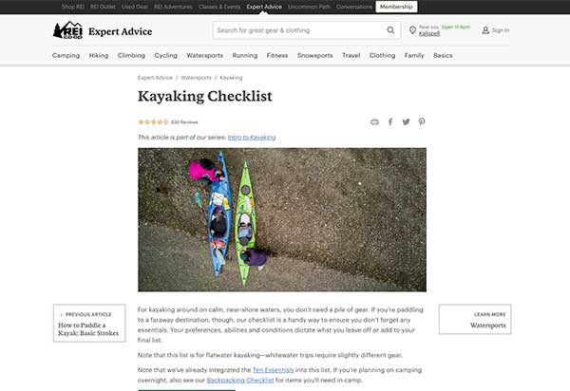
Task: Click the print icon
Action: click(374, 122)
